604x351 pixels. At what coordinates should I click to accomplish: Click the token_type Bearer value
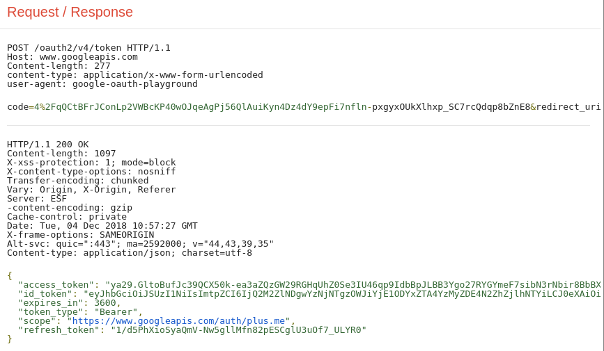point(116,312)
